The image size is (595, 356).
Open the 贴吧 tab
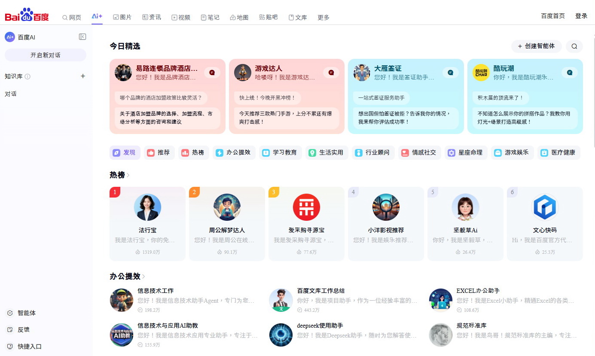coord(269,17)
